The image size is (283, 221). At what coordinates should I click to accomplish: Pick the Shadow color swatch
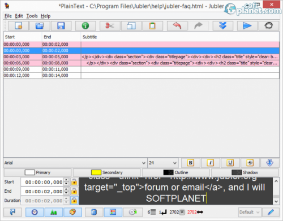(x=237, y=172)
